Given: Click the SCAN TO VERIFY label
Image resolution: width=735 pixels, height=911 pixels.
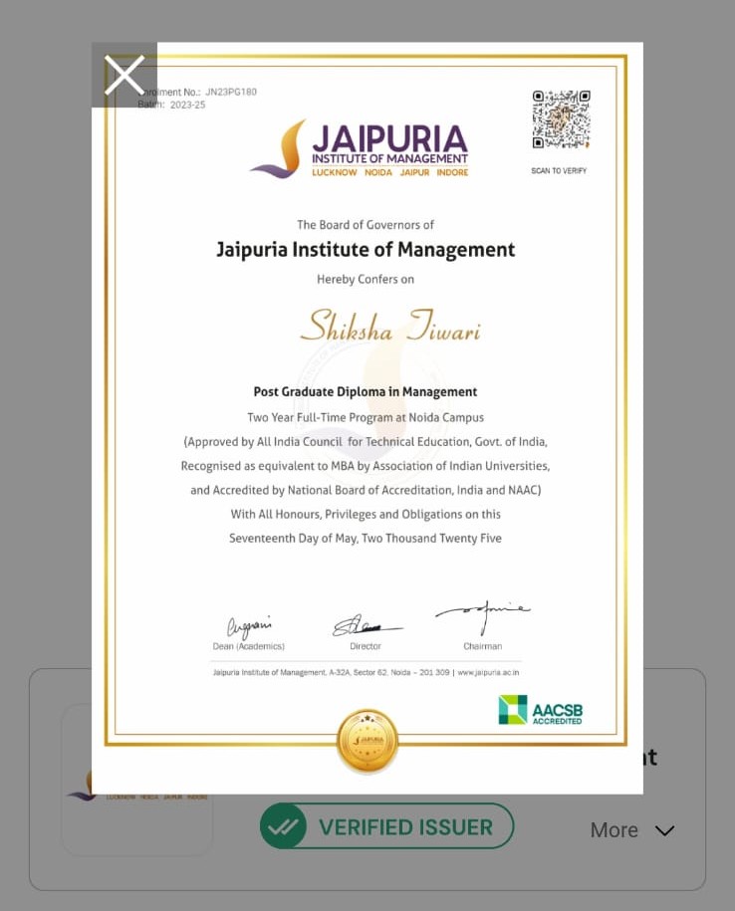Looking at the screenshot, I should click(x=559, y=171).
